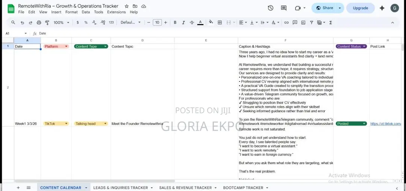Toggle strikethrough formatting

pyautogui.click(x=192, y=23)
